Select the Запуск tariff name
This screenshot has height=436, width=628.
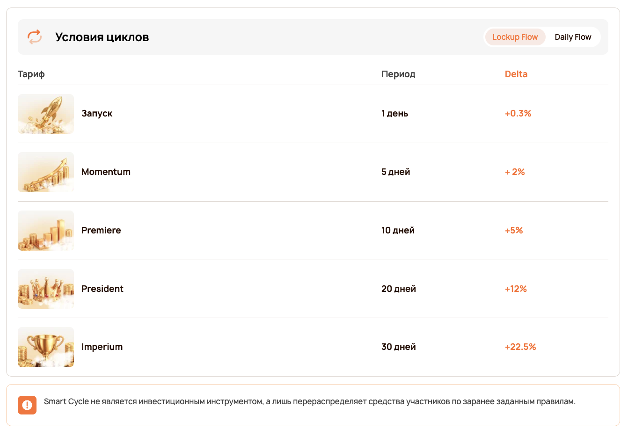point(97,114)
